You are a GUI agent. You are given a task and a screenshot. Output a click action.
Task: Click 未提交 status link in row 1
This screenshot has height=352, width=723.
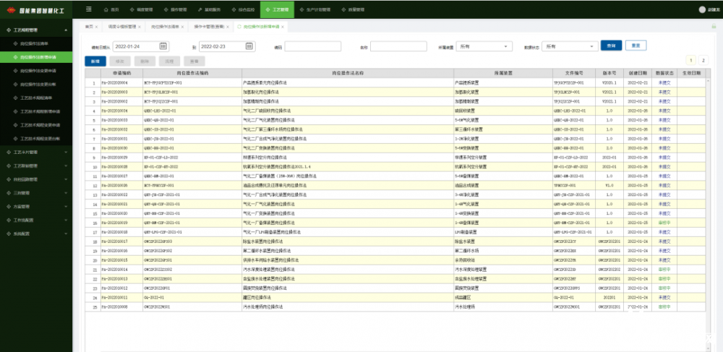(x=664, y=83)
